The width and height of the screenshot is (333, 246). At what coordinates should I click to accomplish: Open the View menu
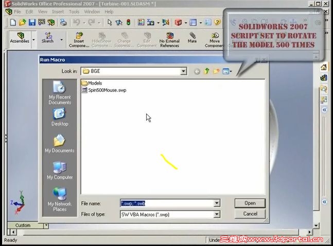pos(43,12)
